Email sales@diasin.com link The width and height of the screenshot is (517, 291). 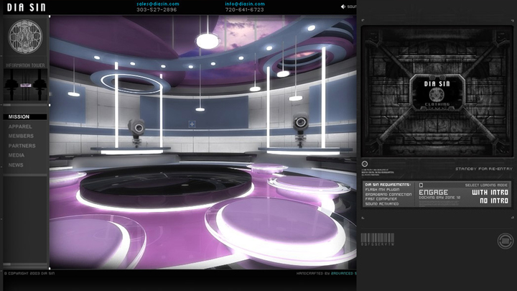coord(158,4)
